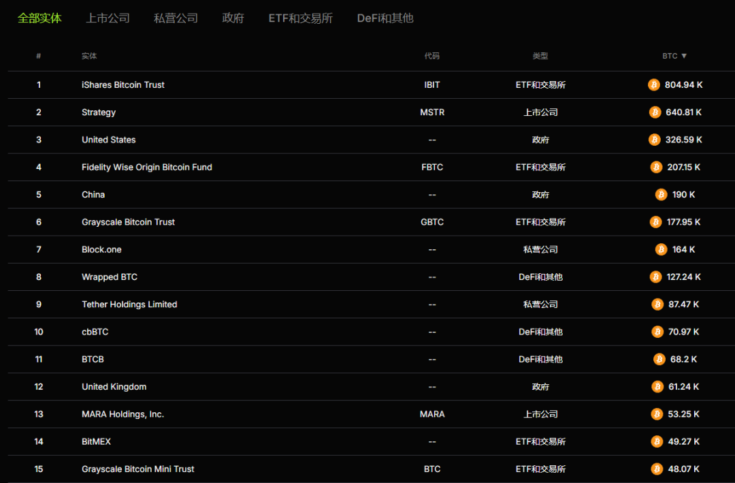Open the United States entity
Image resolution: width=735 pixels, height=483 pixels.
pos(108,140)
